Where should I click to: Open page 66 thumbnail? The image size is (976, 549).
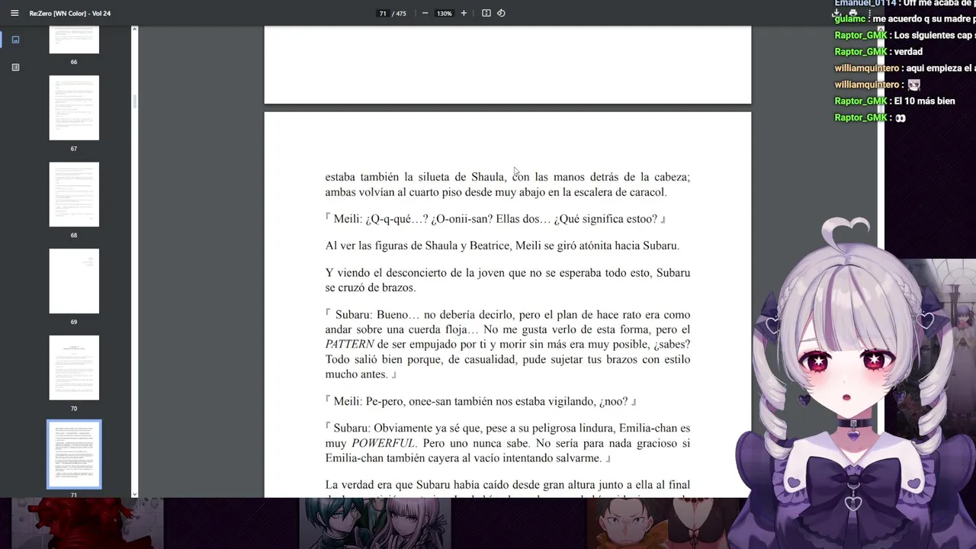click(74, 40)
